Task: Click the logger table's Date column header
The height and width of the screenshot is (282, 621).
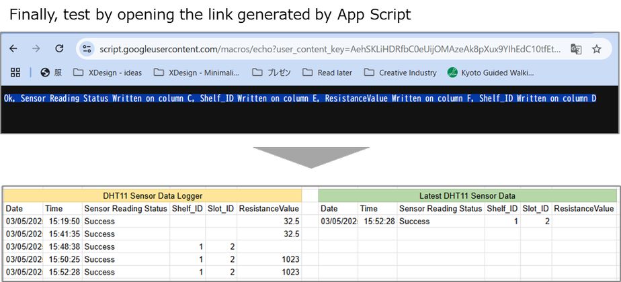Action: tap(24, 208)
